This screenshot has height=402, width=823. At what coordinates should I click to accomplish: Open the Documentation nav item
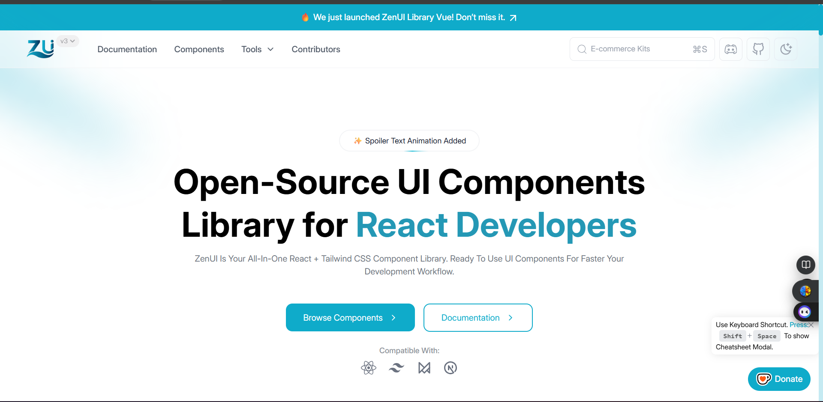point(127,49)
